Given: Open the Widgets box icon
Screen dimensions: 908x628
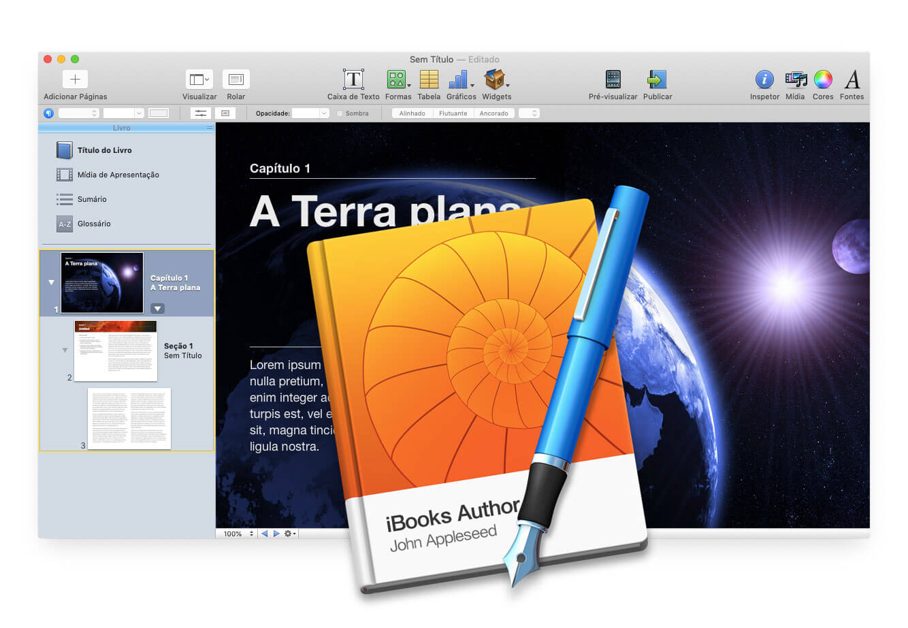Looking at the screenshot, I should (x=495, y=80).
